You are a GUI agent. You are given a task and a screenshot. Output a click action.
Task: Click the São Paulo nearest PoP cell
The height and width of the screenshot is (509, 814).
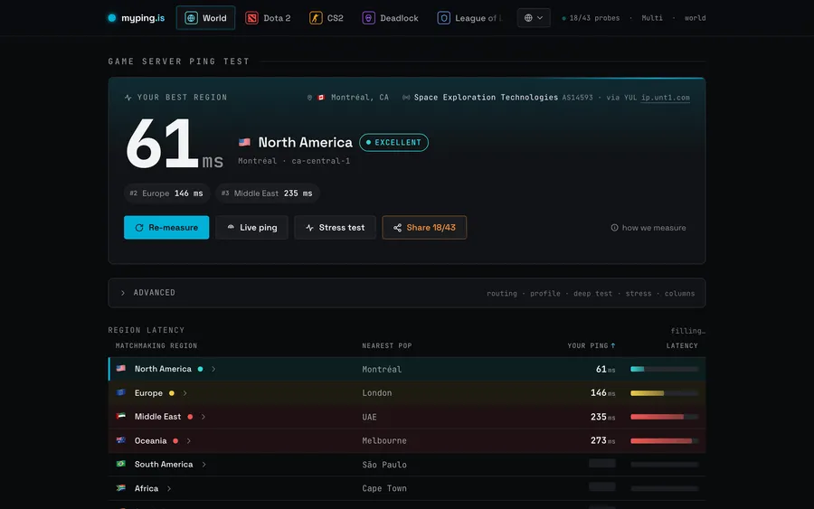pyautogui.click(x=384, y=465)
